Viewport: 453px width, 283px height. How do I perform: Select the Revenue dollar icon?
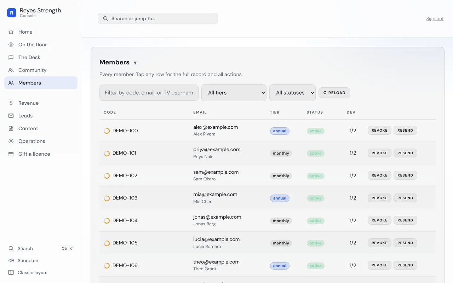point(11,103)
